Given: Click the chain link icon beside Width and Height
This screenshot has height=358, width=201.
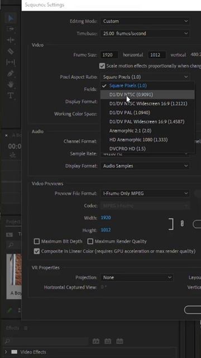Looking at the screenshot, I should 182,224.
